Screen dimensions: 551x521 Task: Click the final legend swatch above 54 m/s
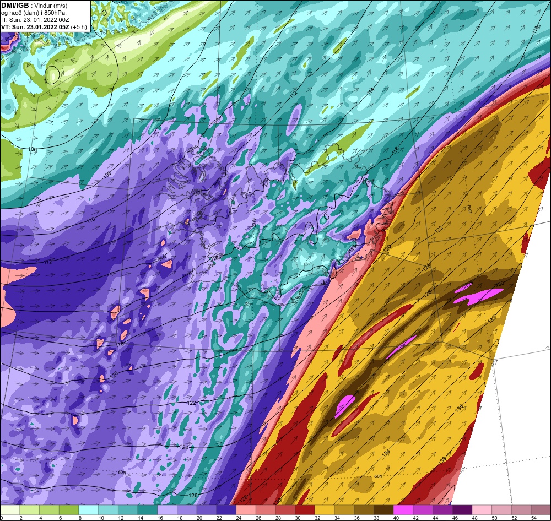(541, 510)
